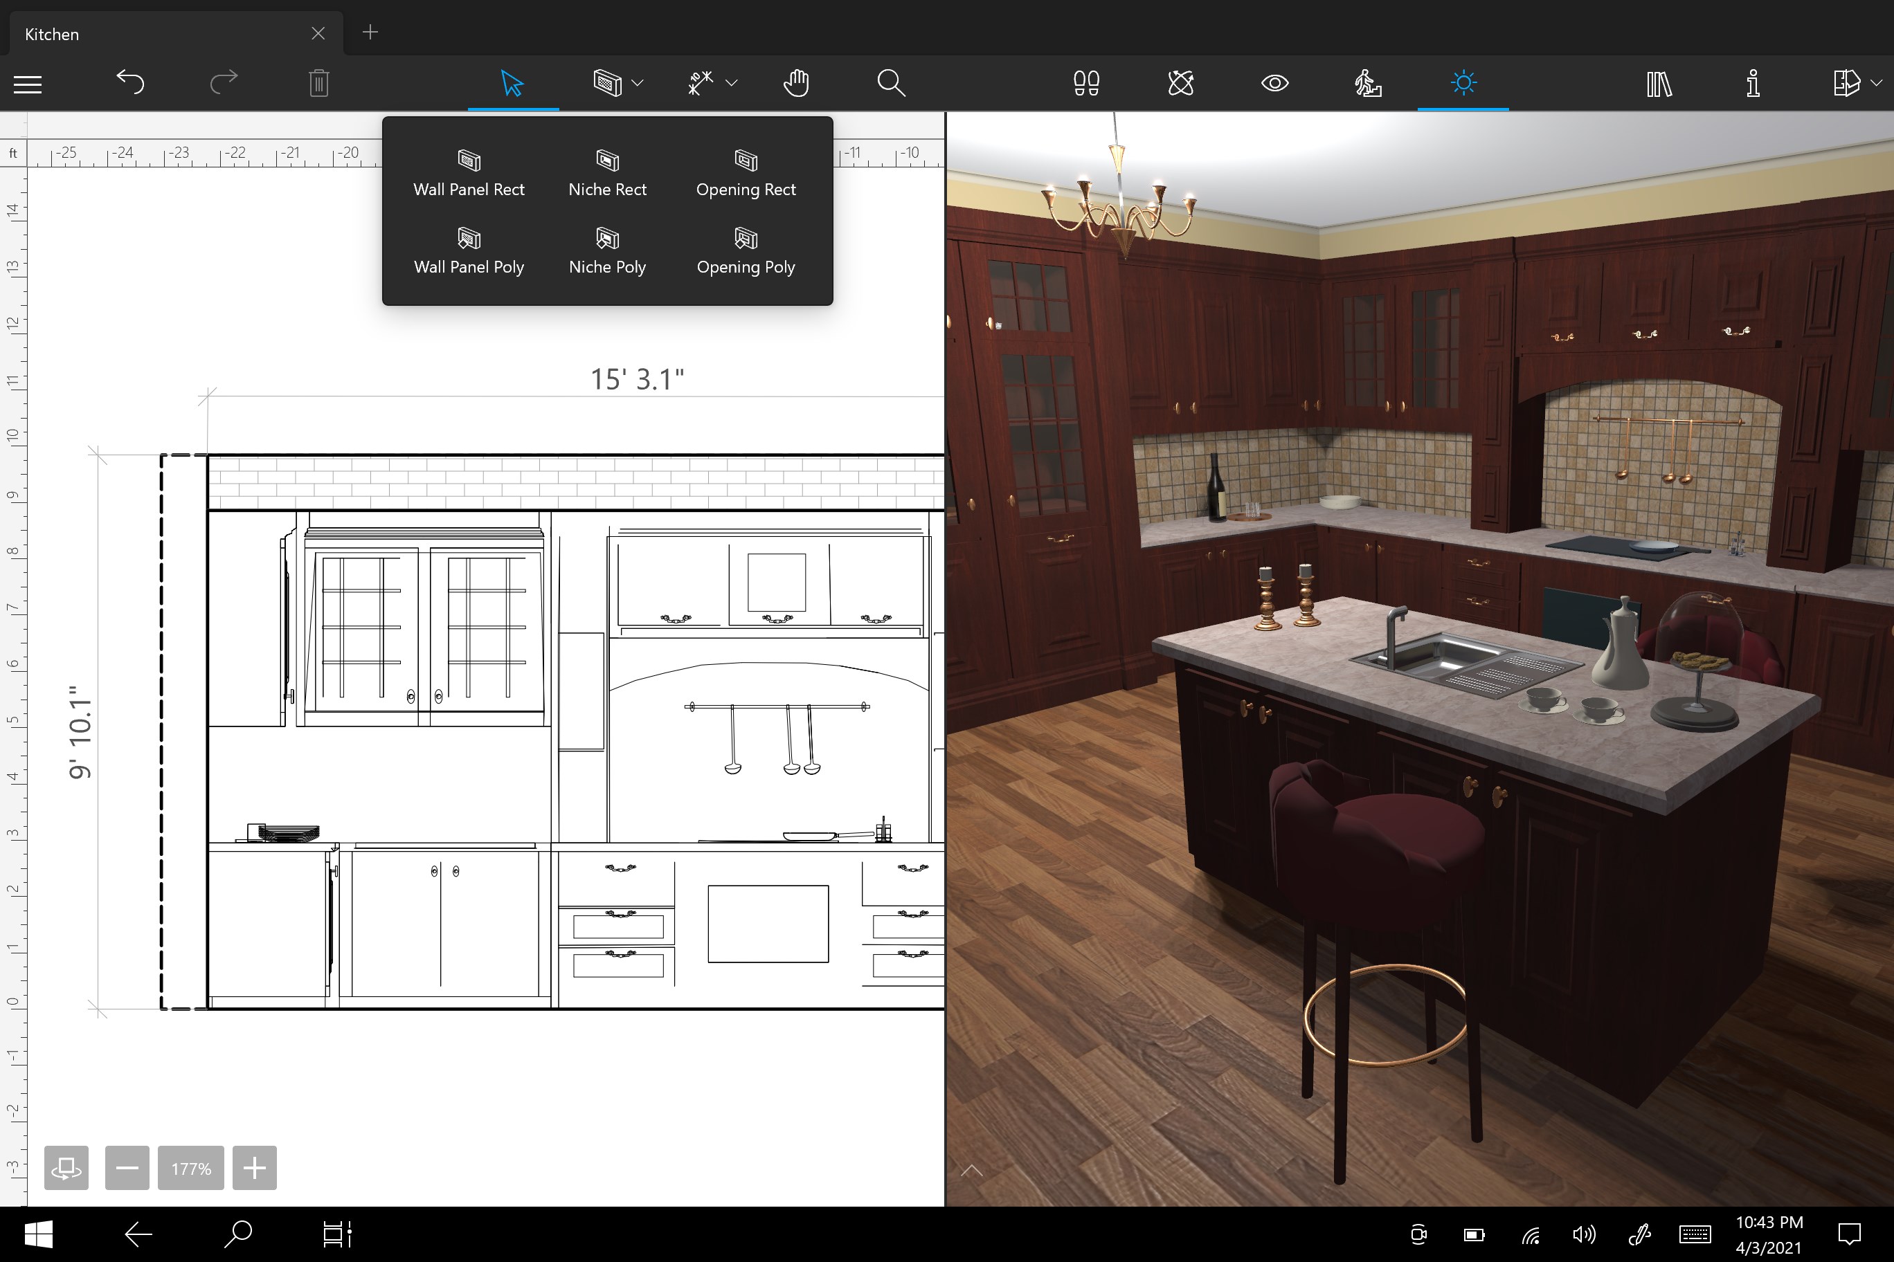Open the object library icon
Image resolution: width=1894 pixels, height=1262 pixels.
coord(1659,83)
